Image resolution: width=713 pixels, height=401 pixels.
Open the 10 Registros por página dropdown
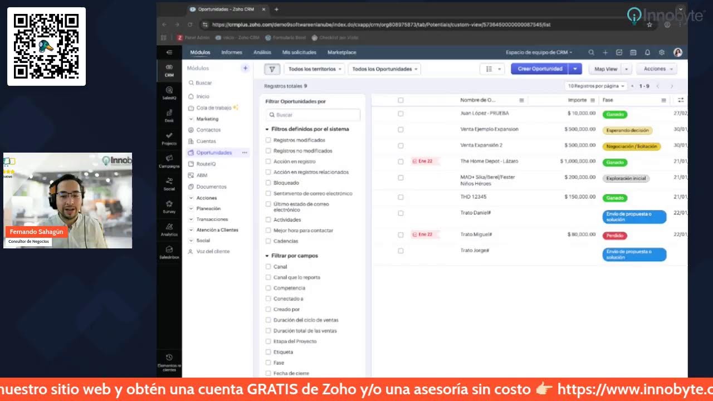(595, 86)
